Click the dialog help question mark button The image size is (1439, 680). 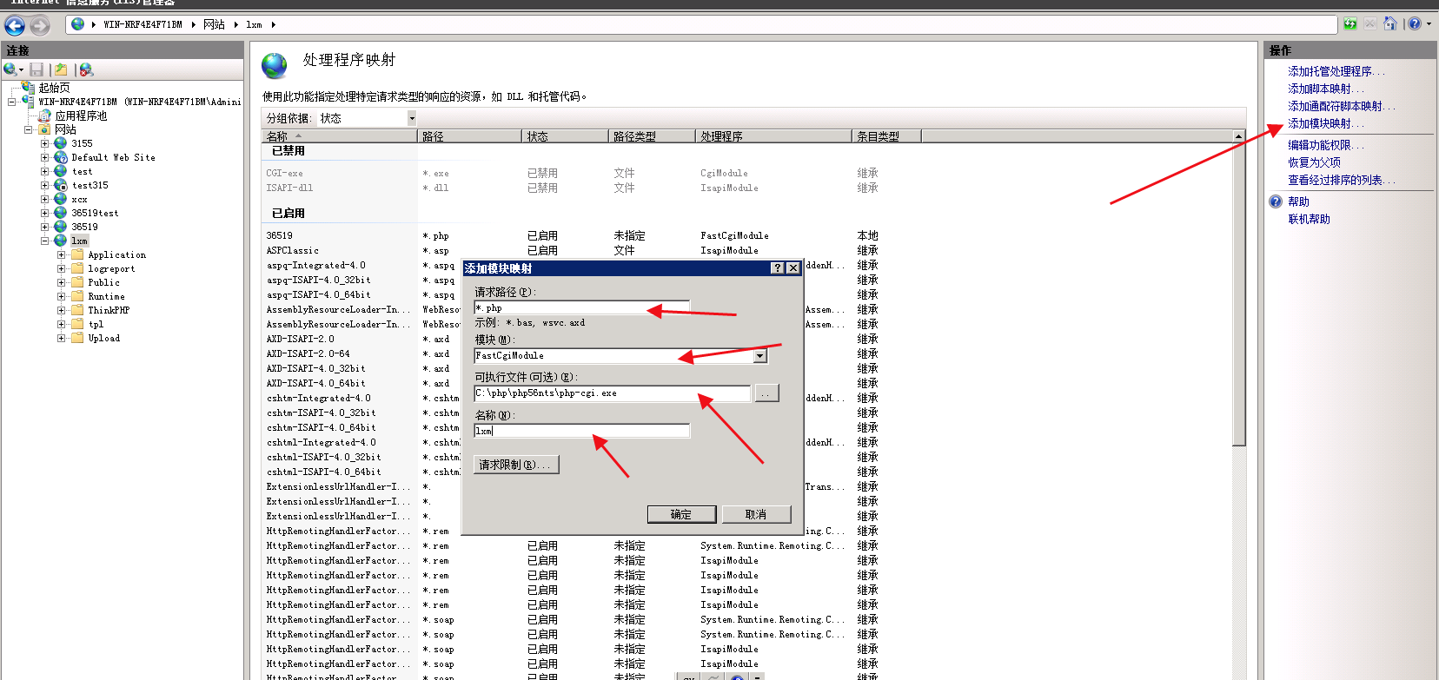(x=778, y=268)
